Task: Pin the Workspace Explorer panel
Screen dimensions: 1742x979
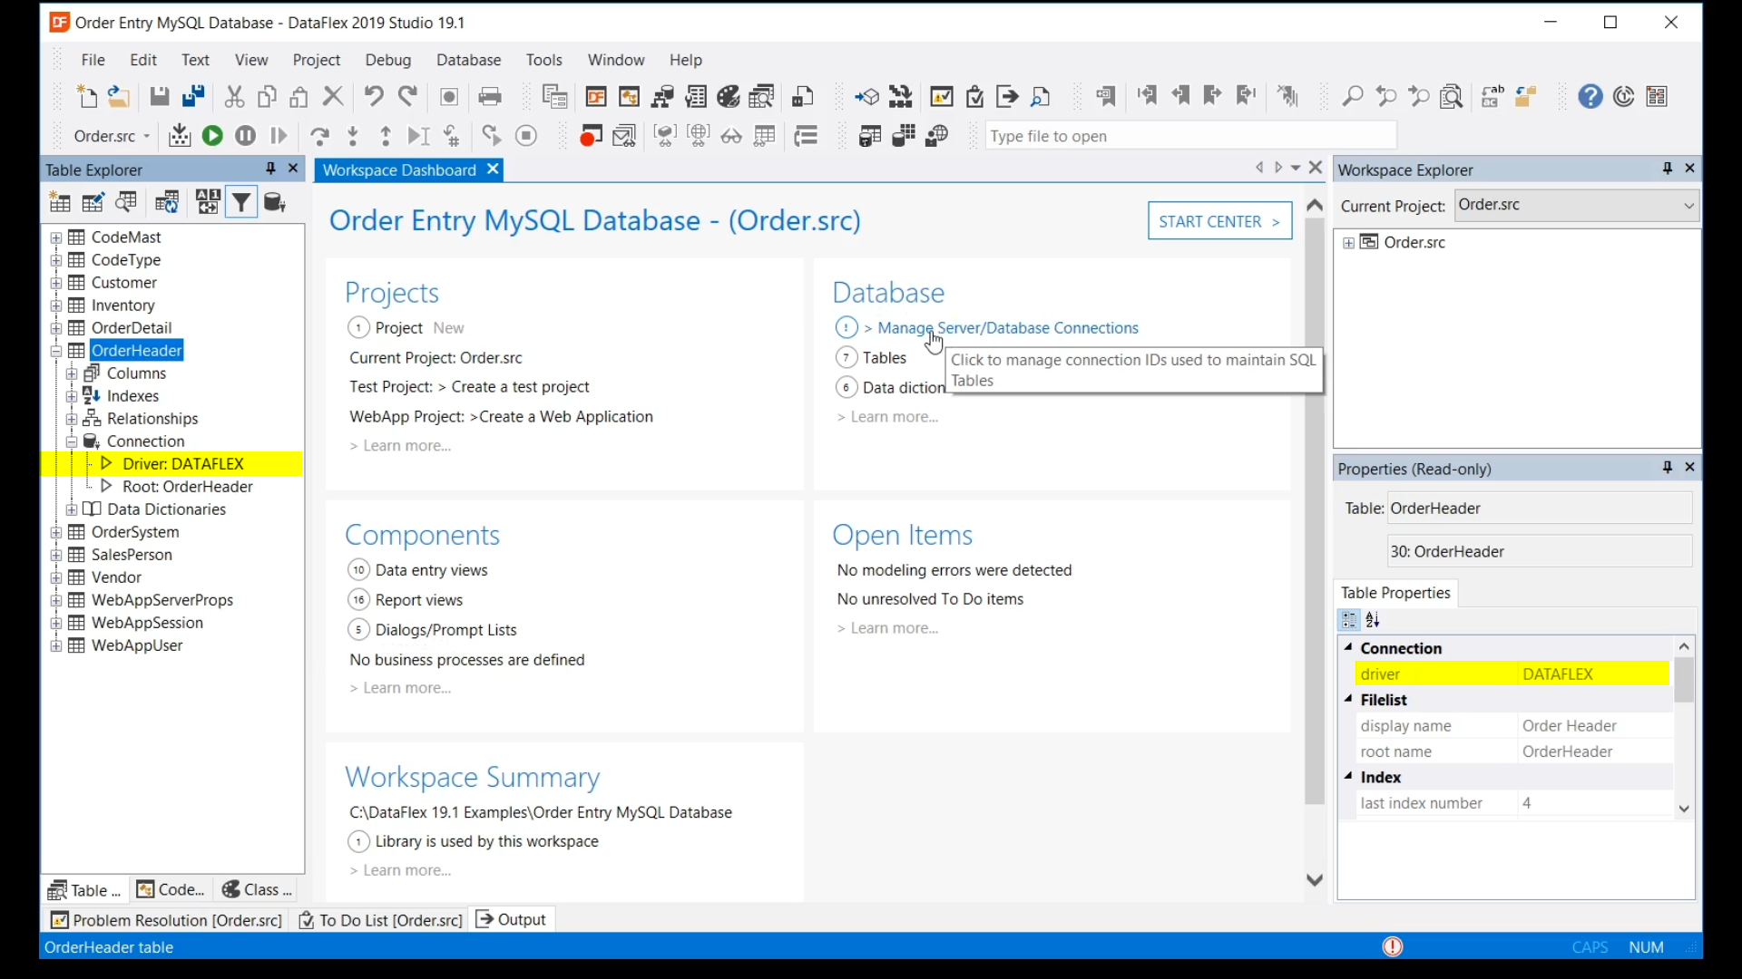Action: click(x=1667, y=169)
